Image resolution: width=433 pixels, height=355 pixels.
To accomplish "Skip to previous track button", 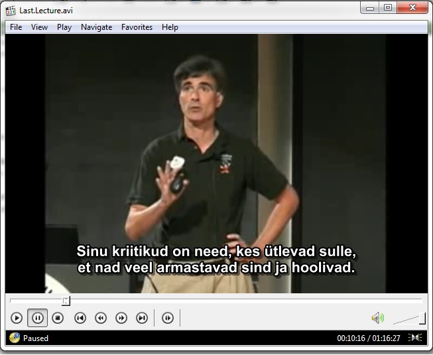I will (80, 318).
